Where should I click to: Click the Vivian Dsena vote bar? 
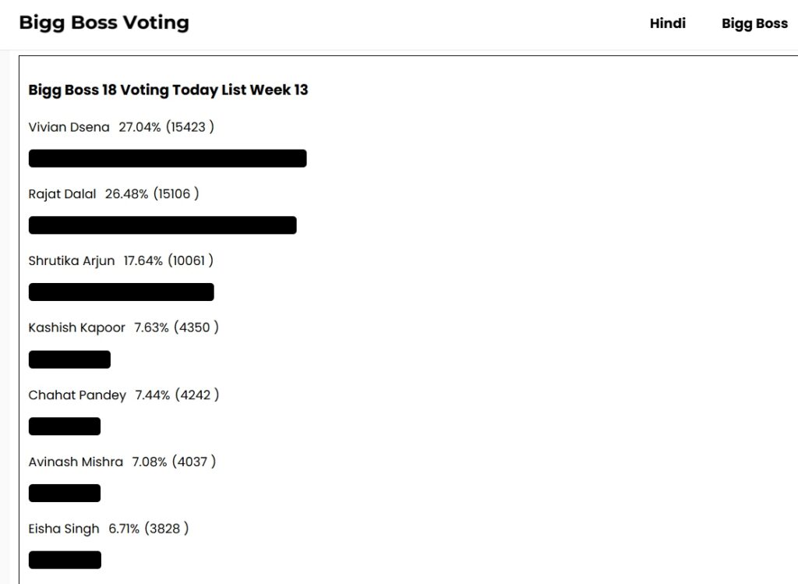click(x=168, y=158)
